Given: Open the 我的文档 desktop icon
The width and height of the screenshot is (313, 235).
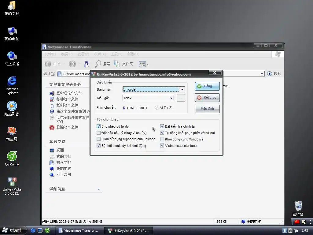Looking at the screenshot, I should click(x=12, y=9).
